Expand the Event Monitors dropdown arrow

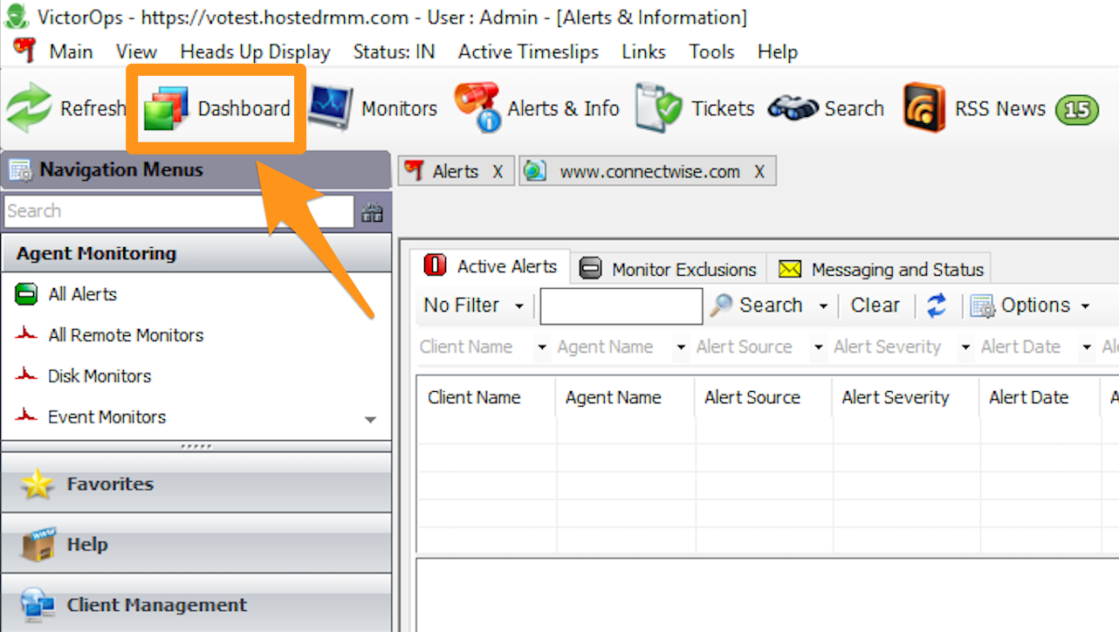[x=370, y=419]
